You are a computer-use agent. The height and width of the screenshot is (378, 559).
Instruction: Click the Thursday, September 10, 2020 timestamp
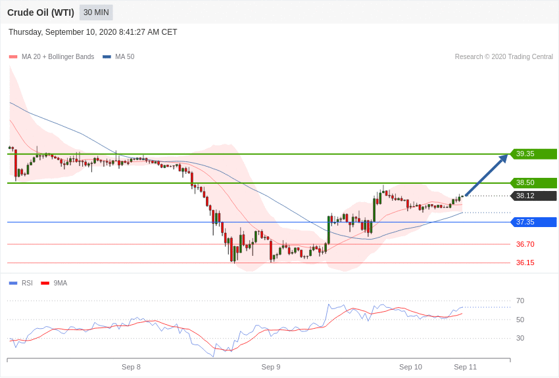[x=93, y=32]
